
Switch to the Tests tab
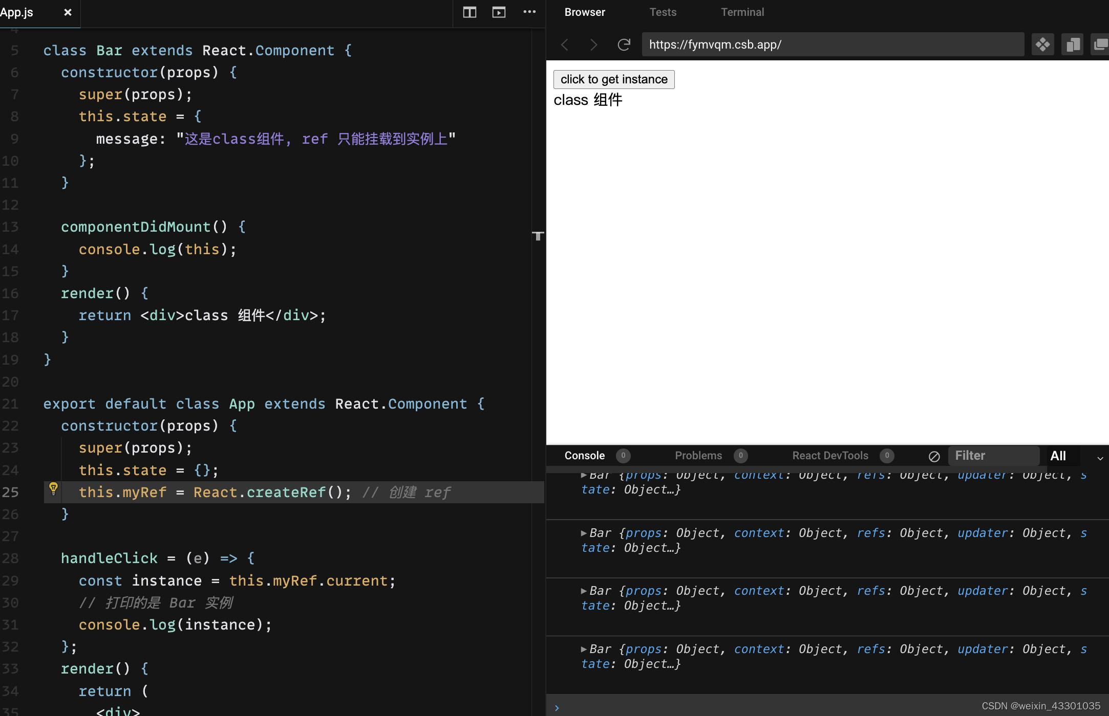[662, 11]
